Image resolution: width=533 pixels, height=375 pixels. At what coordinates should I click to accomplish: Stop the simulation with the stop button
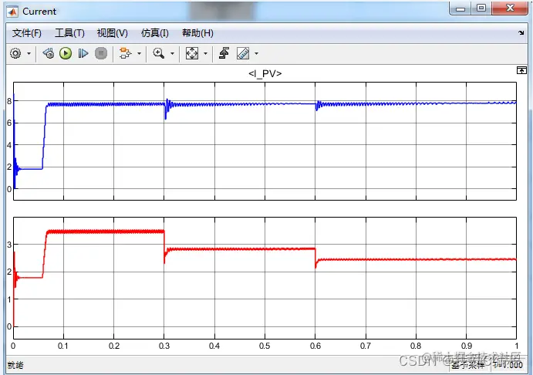tap(101, 53)
